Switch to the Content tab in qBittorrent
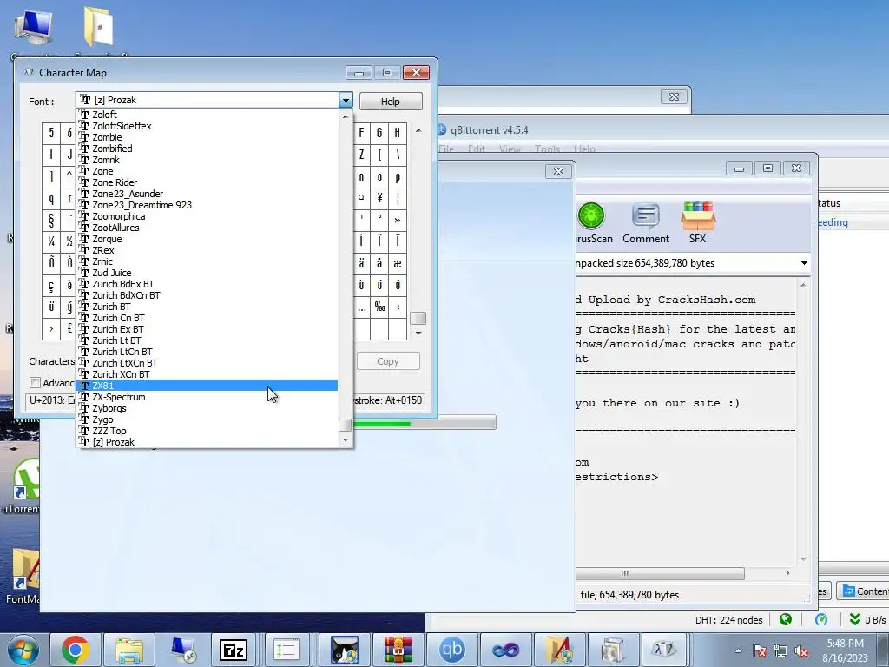 (x=864, y=591)
